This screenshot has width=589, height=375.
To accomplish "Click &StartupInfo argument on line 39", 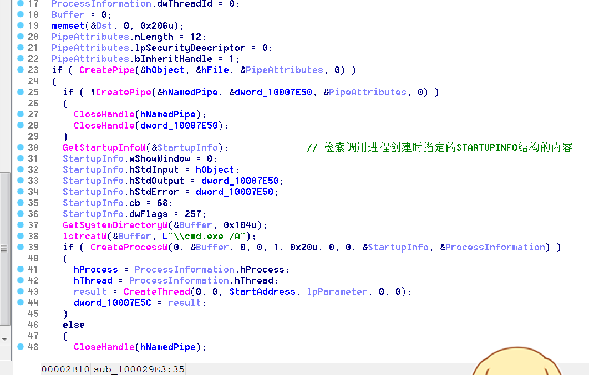I will (395, 248).
